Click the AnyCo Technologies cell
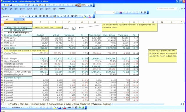The image size is (186, 112). (18, 32)
